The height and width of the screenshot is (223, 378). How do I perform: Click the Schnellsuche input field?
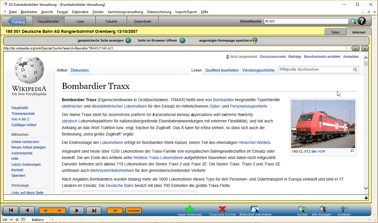(306, 21)
